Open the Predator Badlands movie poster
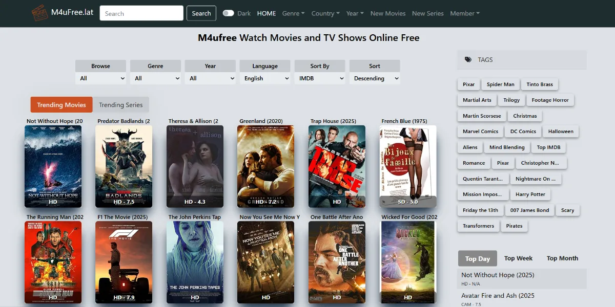The height and width of the screenshot is (307, 615). [124, 166]
